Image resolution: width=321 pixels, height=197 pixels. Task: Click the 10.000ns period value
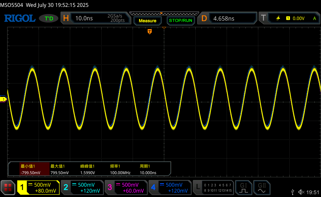(x=148, y=173)
